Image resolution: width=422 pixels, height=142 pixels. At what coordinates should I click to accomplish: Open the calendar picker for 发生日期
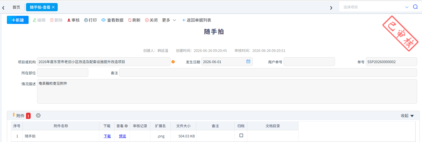248,62
